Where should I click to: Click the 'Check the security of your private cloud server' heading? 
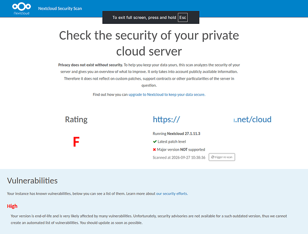(x=149, y=44)
